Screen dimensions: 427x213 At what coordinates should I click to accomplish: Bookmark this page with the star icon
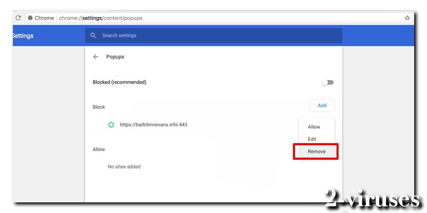coord(407,18)
